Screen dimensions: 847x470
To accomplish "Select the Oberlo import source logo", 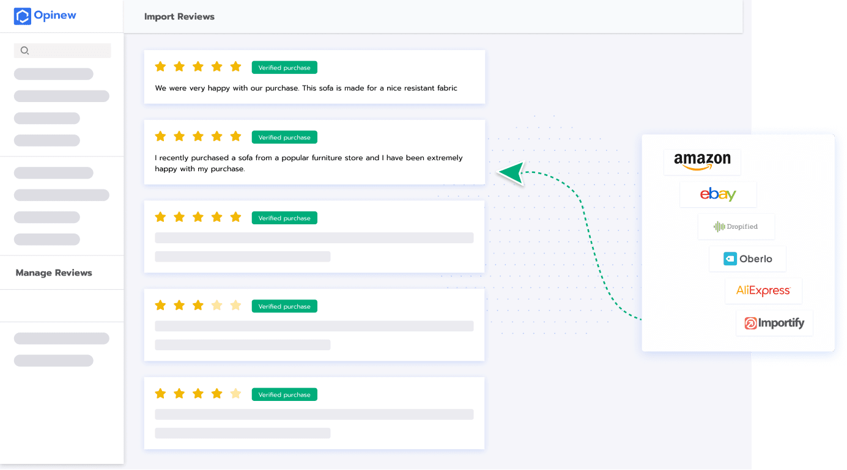I will click(x=747, y=259).
